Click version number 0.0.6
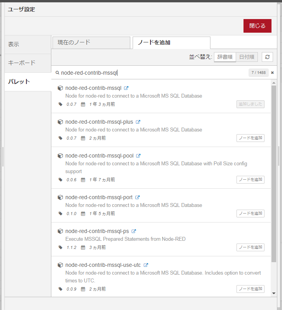The height and width of the screenshot is (310, 282). [x=72, y=180]
